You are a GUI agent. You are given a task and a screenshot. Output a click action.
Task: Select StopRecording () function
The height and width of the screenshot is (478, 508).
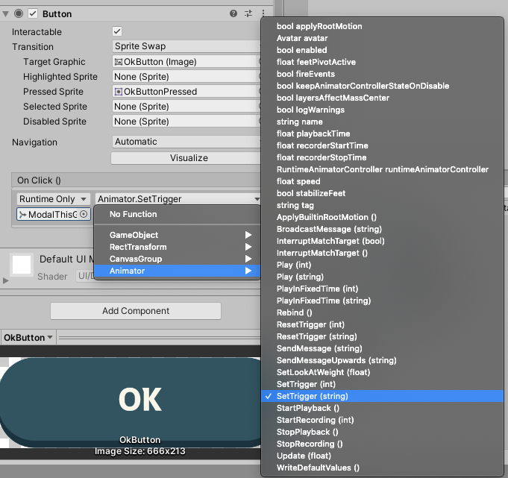point(382,444)
